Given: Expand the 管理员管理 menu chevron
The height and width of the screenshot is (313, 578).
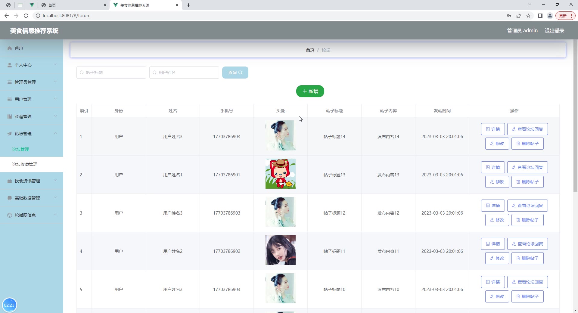Looking at the screenshot, I should [x=55, y=82].
